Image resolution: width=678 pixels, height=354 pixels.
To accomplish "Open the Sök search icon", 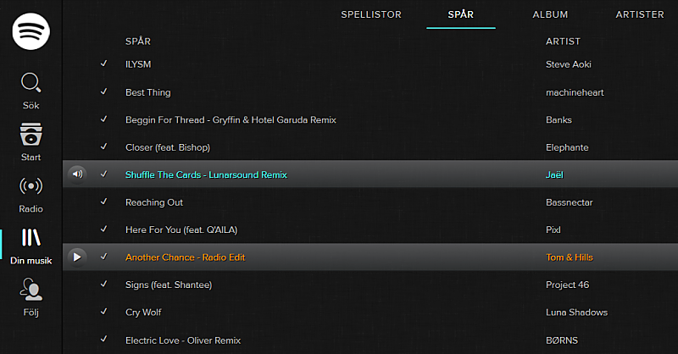I will 31,84.
